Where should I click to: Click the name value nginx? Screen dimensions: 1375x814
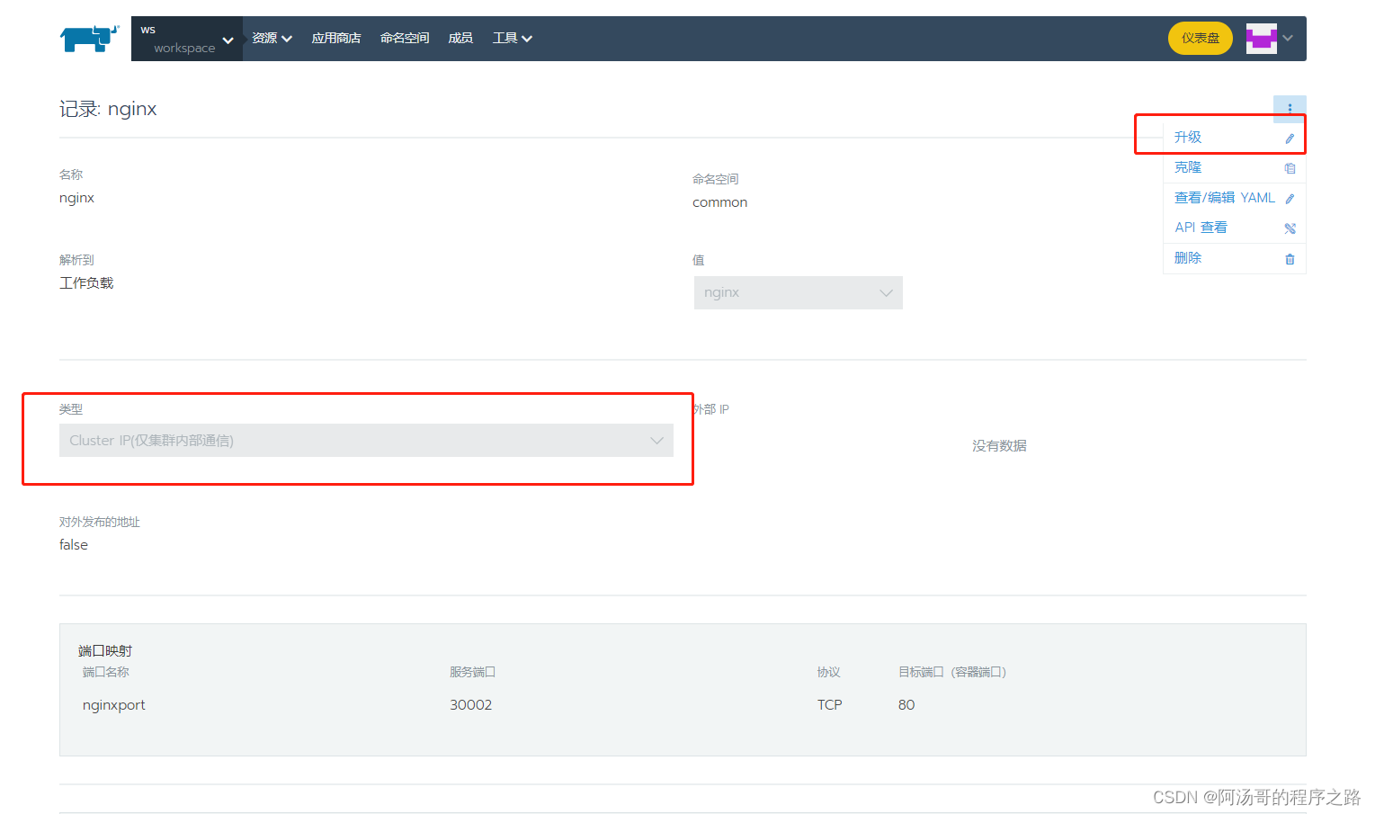(76, 198)
